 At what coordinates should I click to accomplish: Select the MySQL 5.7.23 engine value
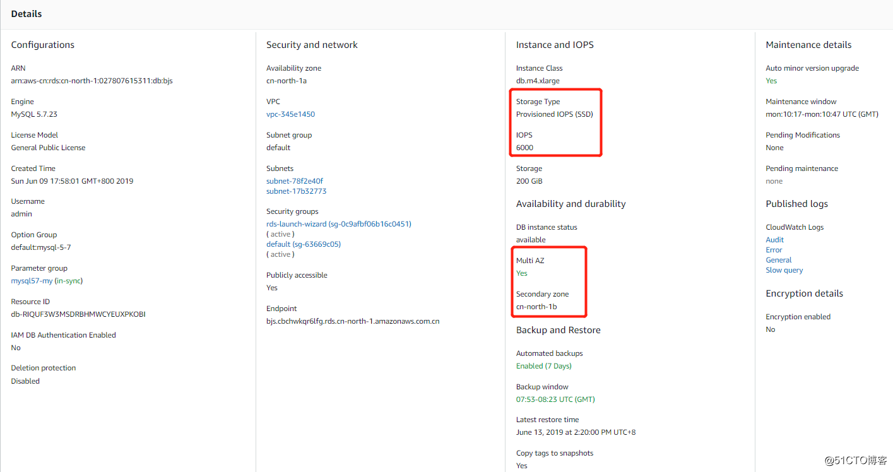click(34, 114)
